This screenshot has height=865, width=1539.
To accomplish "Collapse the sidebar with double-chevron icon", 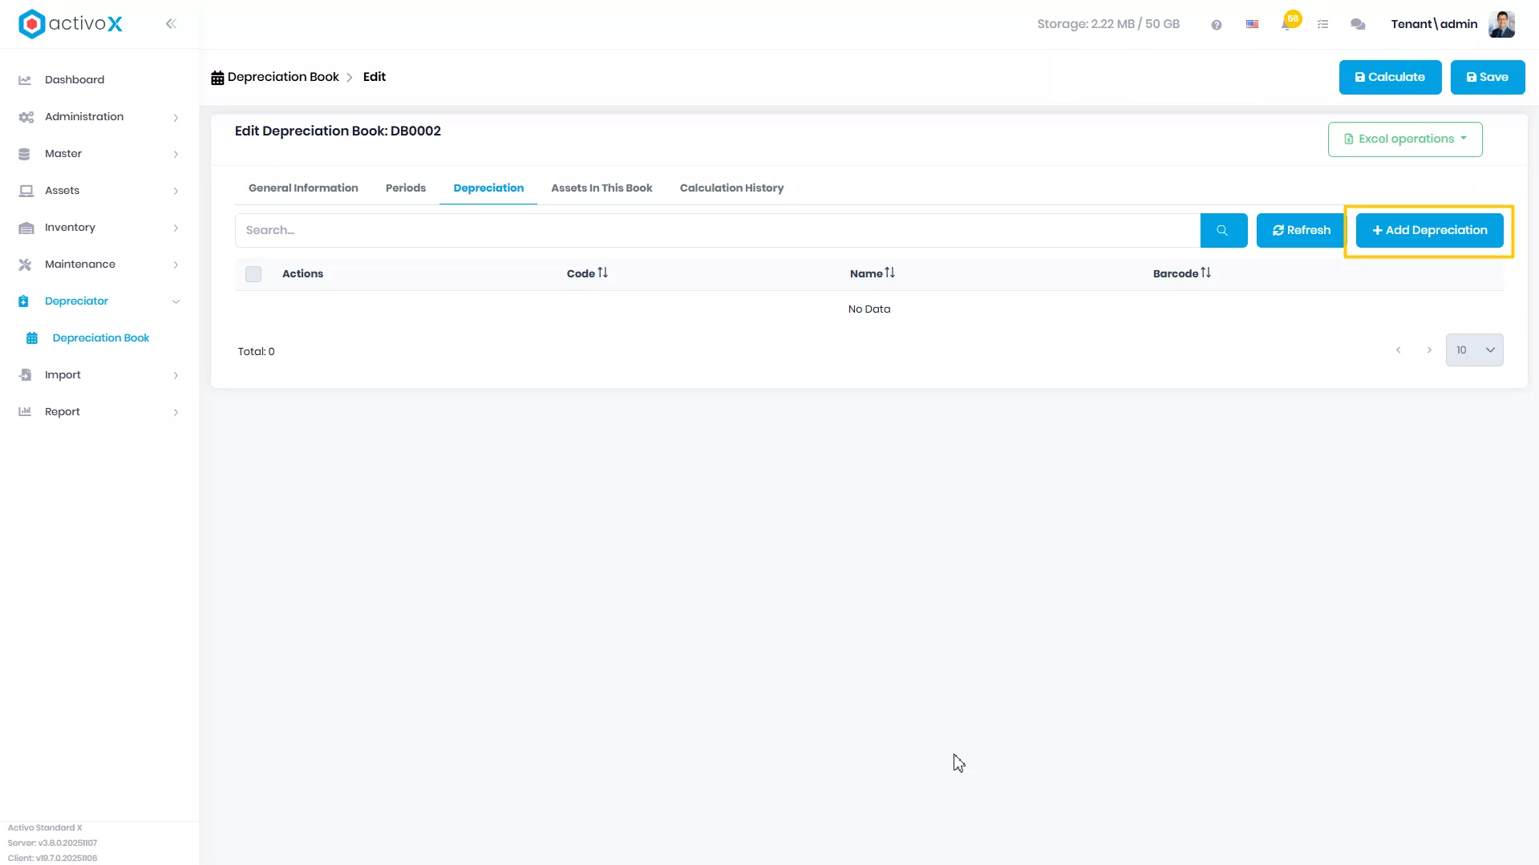I will coord(171,24).
